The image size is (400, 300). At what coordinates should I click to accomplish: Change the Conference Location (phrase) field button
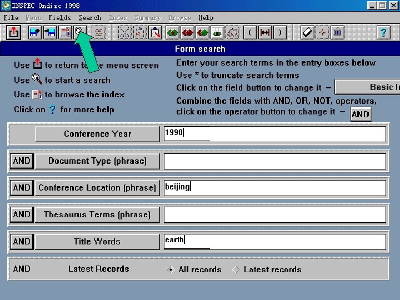(97, 188)
